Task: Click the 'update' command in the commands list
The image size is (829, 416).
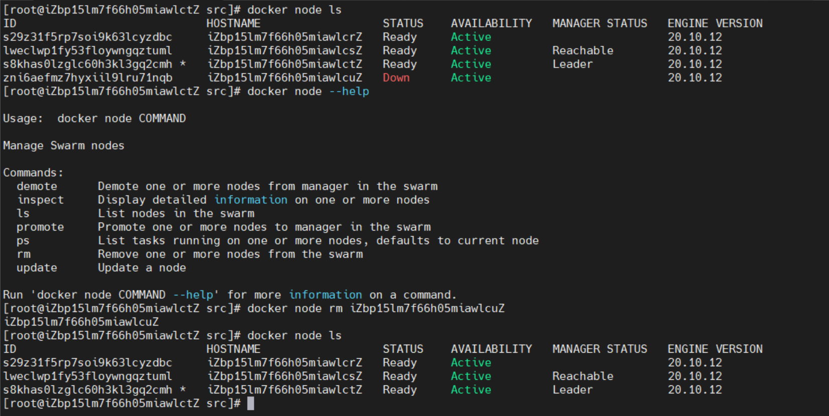Action: pyautogui.click(x=37, y=268)
